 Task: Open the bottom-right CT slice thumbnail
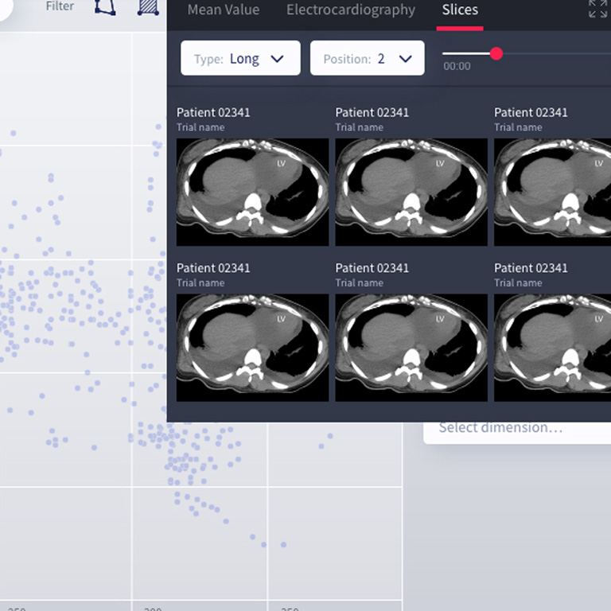(552, 348)
